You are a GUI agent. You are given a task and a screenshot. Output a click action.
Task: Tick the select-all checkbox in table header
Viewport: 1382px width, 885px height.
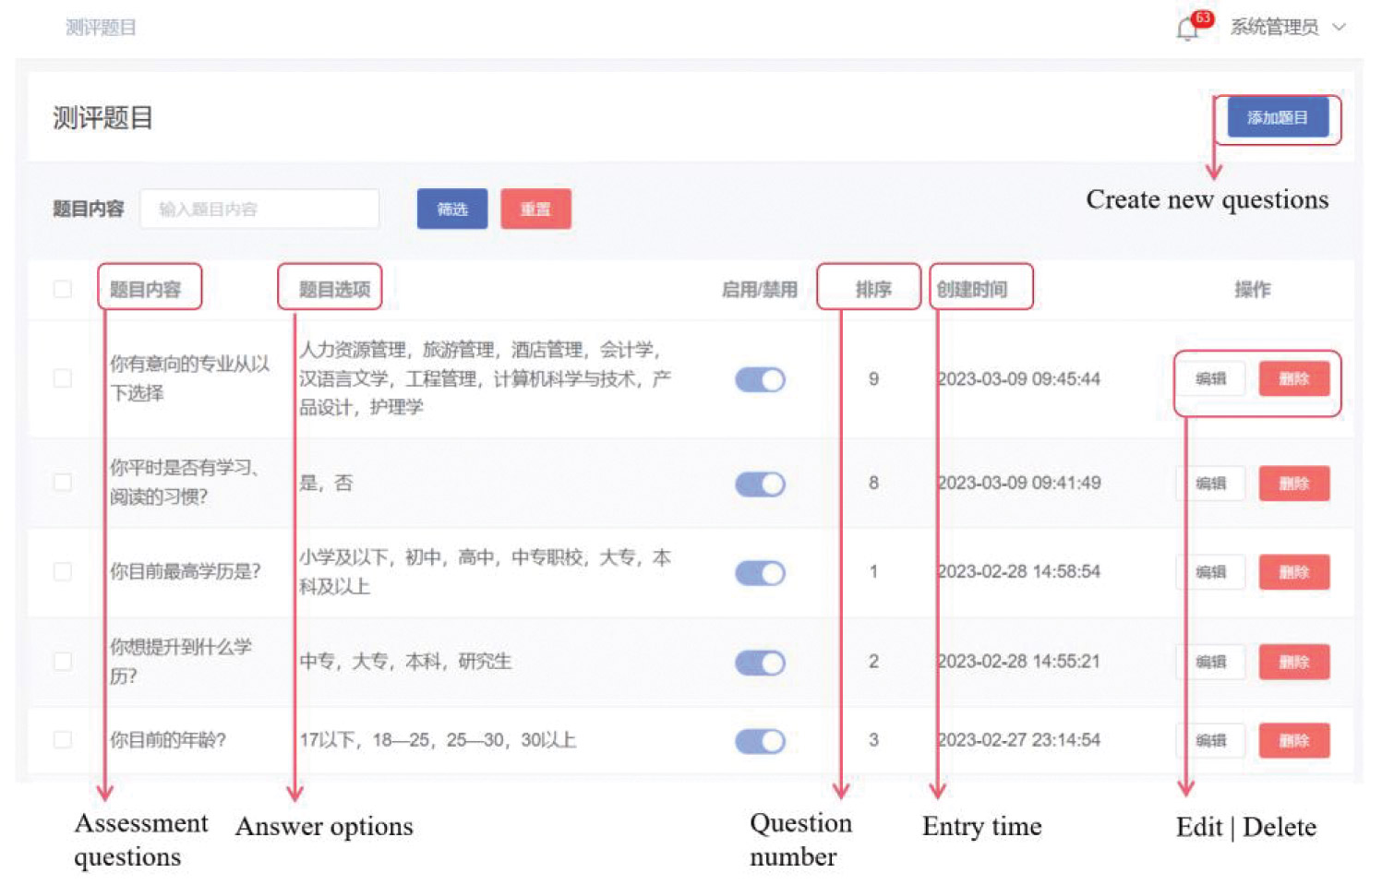click(x=63, y=290)
